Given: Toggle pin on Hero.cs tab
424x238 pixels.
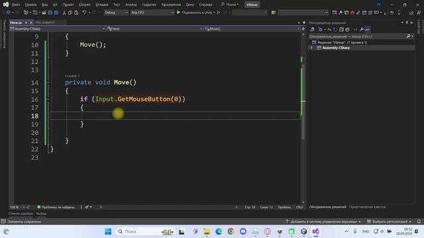Looking at the screenshot, I should (26, 22).
